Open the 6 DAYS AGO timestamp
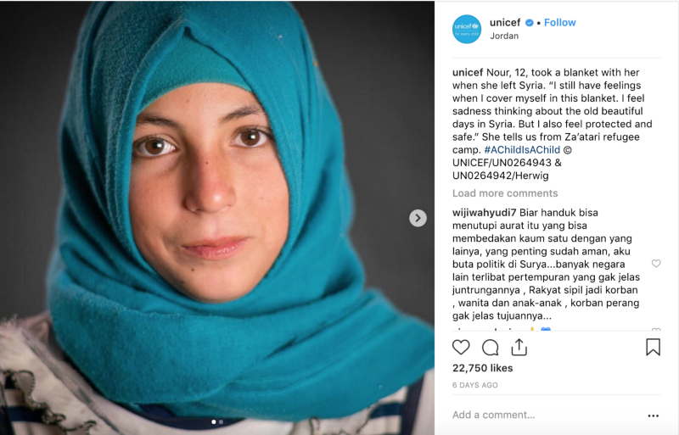The width and height of the screenshot is (679, 435). 475,385
